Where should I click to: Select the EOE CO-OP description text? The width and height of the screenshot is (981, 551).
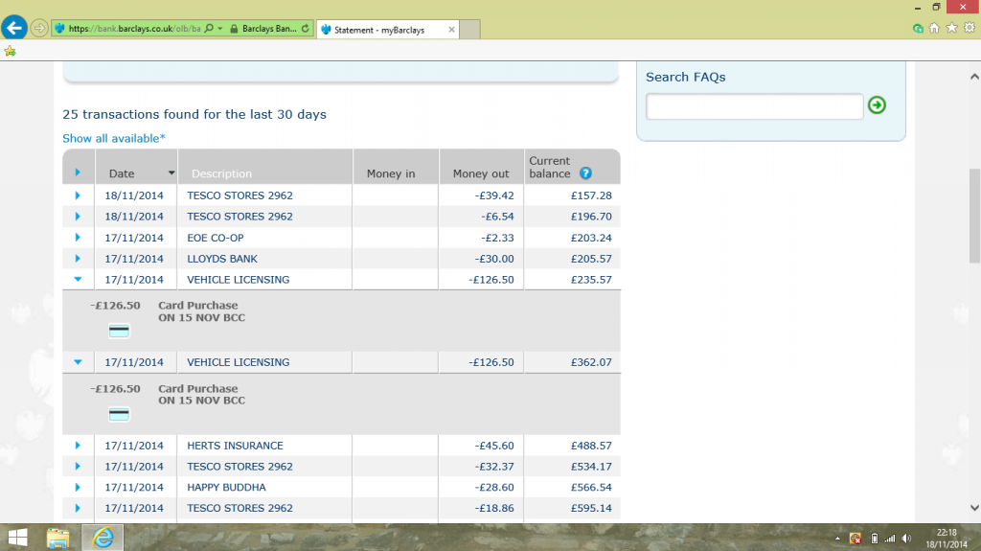pyautogui.click(x=216, y=238)
